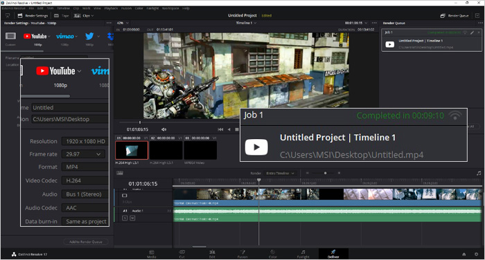This screenshot has width=485, height=260.
Task: Open Render Queue options three-dot menu
Action: coord(480,23)
